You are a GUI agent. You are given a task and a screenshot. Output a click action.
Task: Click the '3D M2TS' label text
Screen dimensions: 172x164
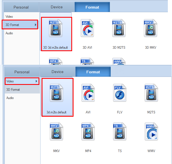(119, 48)
